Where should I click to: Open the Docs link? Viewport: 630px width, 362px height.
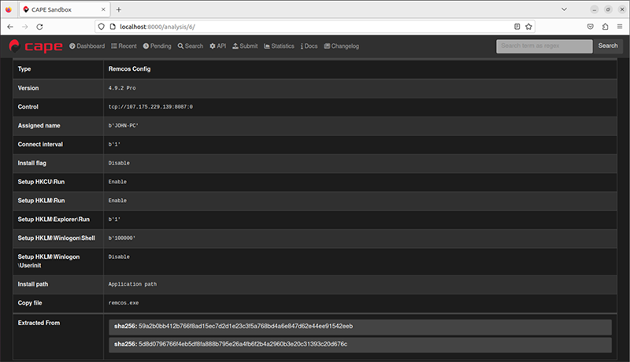(309, 46)
